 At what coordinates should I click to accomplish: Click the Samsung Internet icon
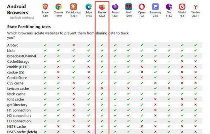(155, 7)
